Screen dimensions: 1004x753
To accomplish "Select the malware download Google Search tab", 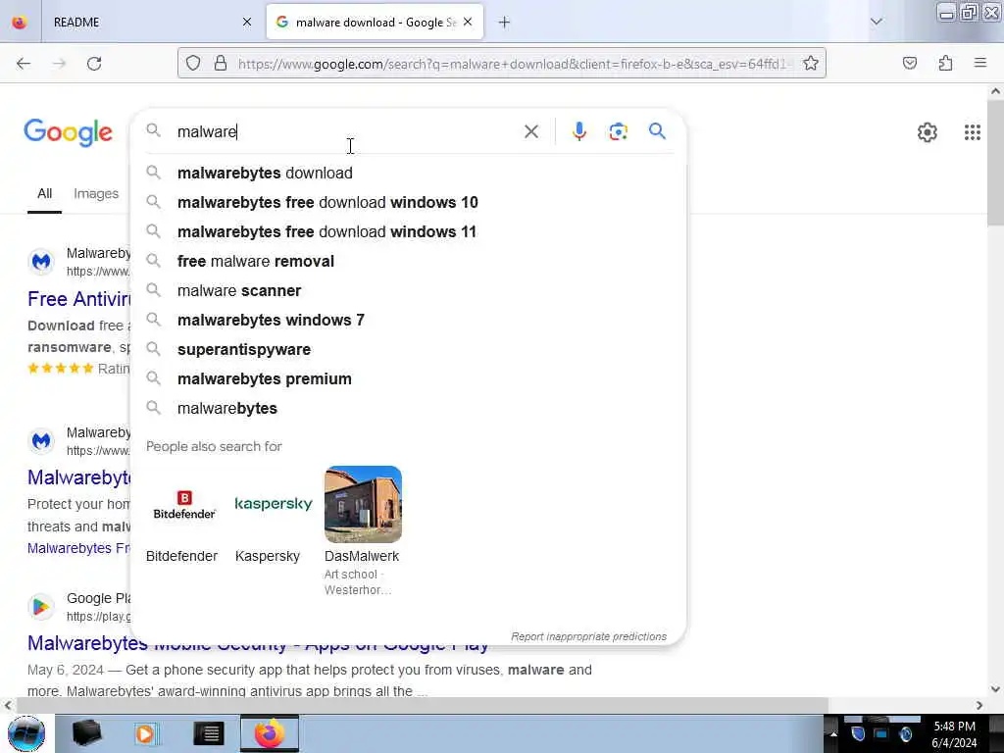I will (375, 22).
